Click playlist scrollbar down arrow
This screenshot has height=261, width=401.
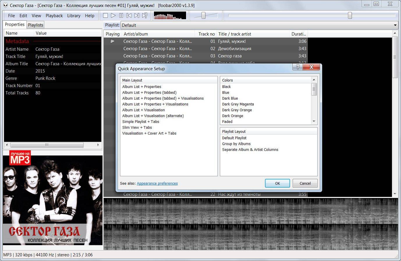395,194
